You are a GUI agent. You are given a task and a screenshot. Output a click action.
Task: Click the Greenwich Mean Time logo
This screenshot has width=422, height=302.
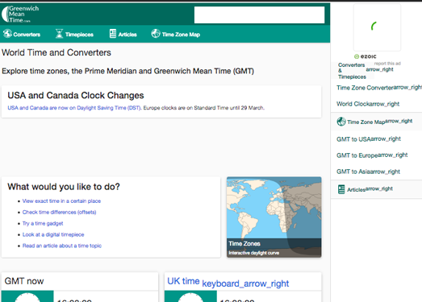[20, 14]
